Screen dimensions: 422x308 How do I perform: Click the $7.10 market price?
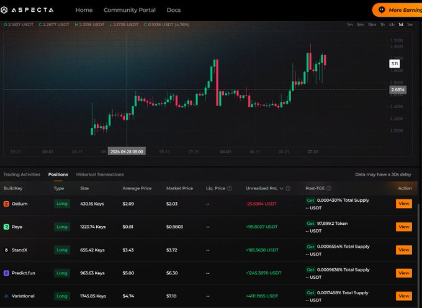click(x=171, y=296)
